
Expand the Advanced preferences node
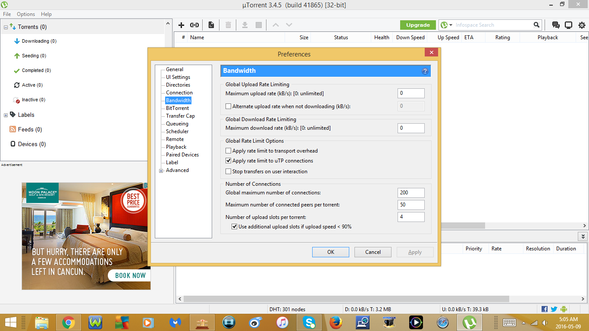(x=161, y=171)
